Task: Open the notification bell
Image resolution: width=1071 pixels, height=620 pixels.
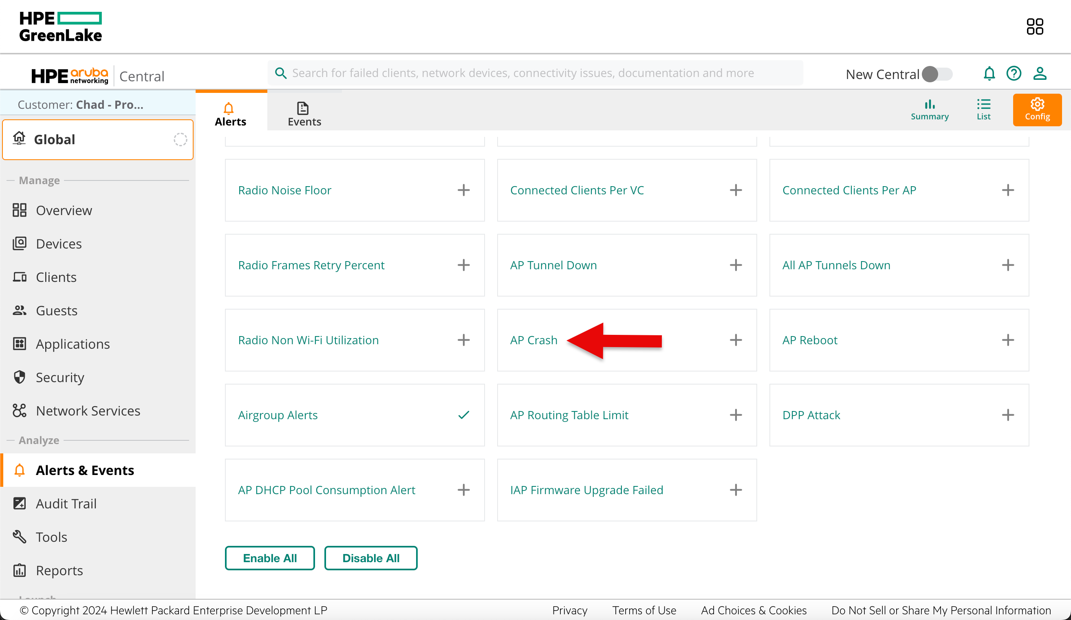Action: pos(990,73)
